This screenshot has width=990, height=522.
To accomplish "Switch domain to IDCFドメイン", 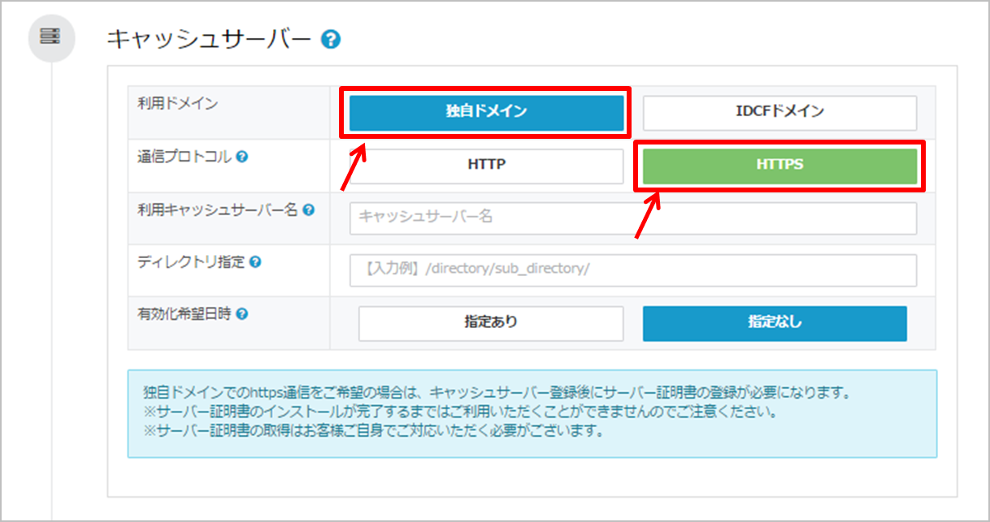I will pos(779,113).
